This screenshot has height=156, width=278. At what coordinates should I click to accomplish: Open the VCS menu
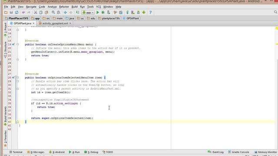coord(99,7)
